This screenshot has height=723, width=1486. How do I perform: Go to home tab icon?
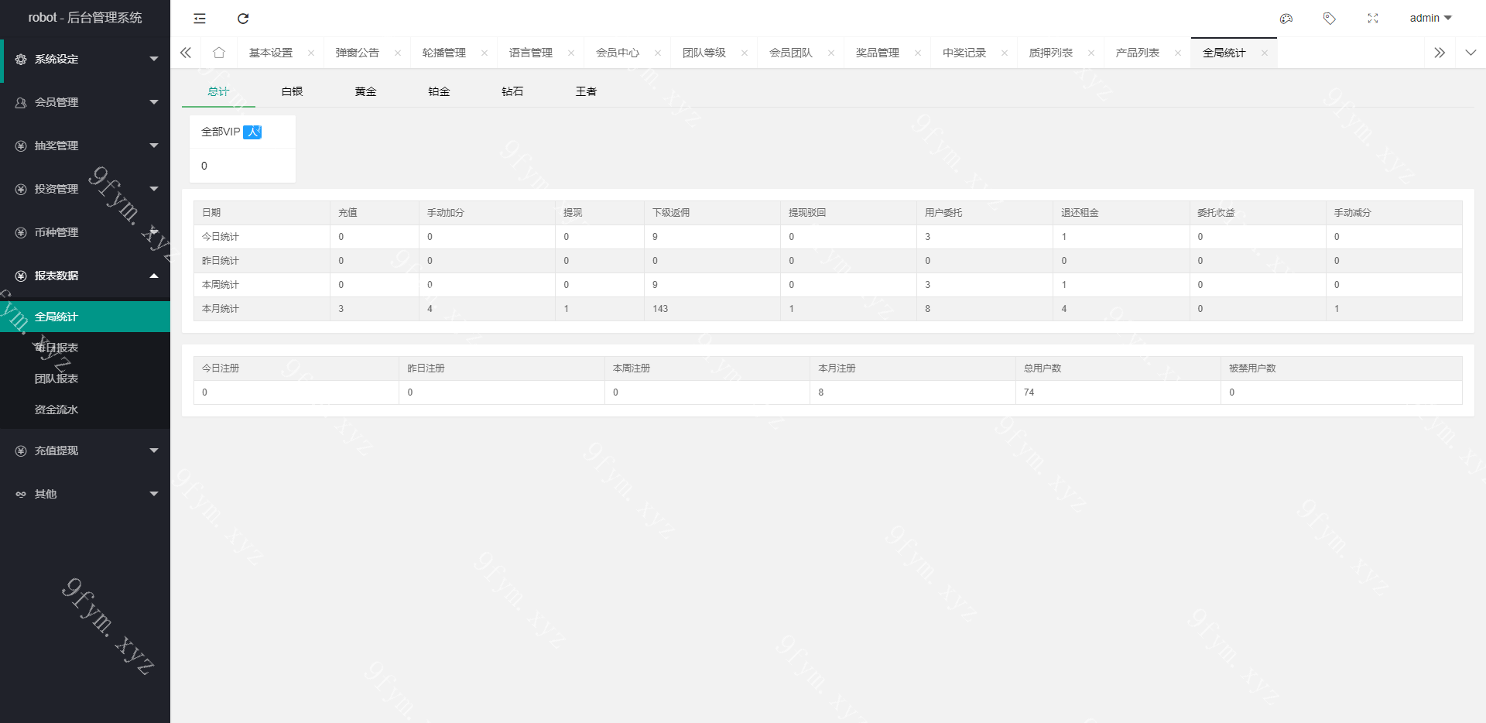coord(219,53)
